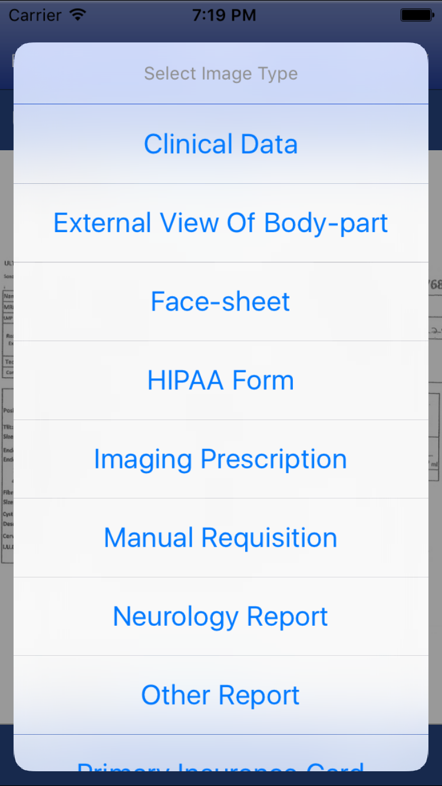Pick "Face-sheet" from the list
The image size is (442, 786).
pos(220,301)
